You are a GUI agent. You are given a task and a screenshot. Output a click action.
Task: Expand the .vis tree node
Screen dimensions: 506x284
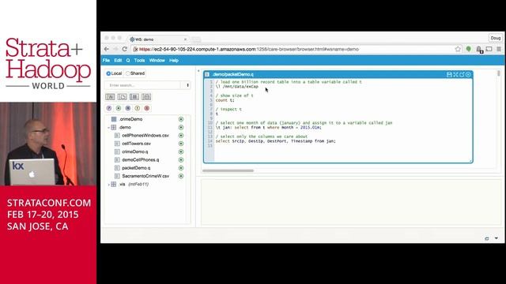pyautogui.click(x=108, y=184)
